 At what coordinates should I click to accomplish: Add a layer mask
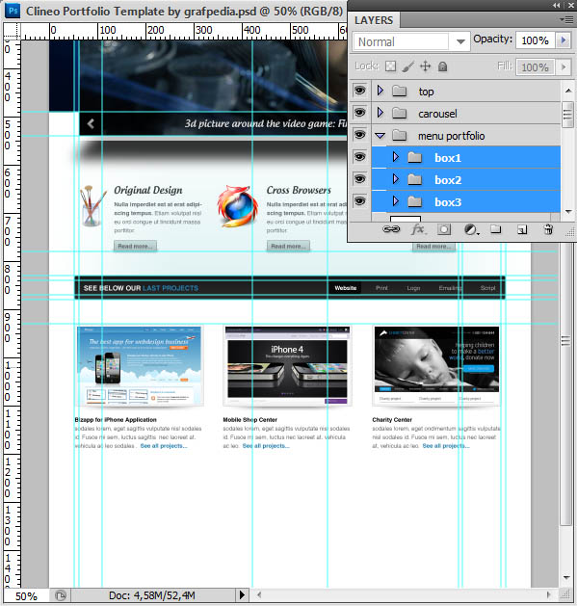444,229
